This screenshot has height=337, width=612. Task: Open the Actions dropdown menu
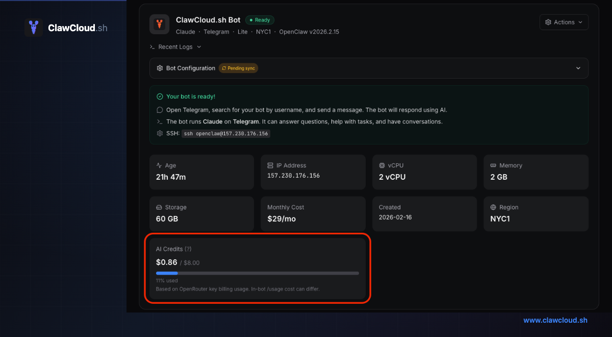pos(564,22)
